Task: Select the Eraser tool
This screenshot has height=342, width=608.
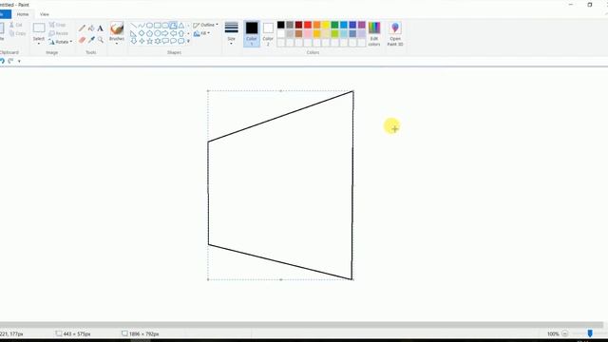Action: [x=82, y=40]
